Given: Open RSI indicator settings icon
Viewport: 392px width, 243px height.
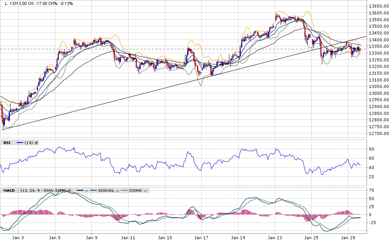Looking at the screenshot, I should [36, 143].
